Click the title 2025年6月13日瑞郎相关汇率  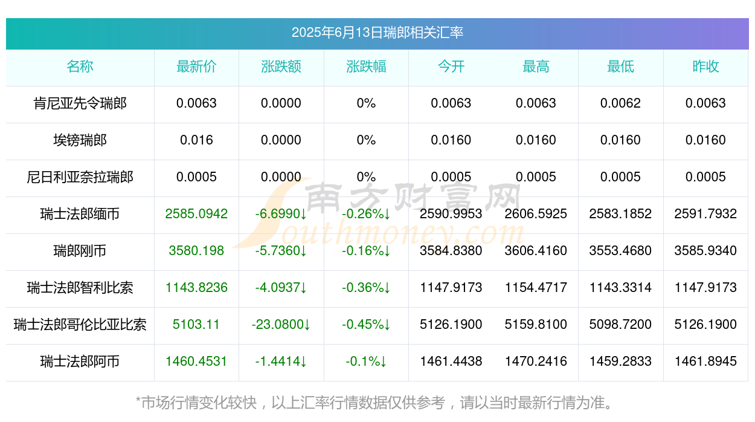[377, 33]
